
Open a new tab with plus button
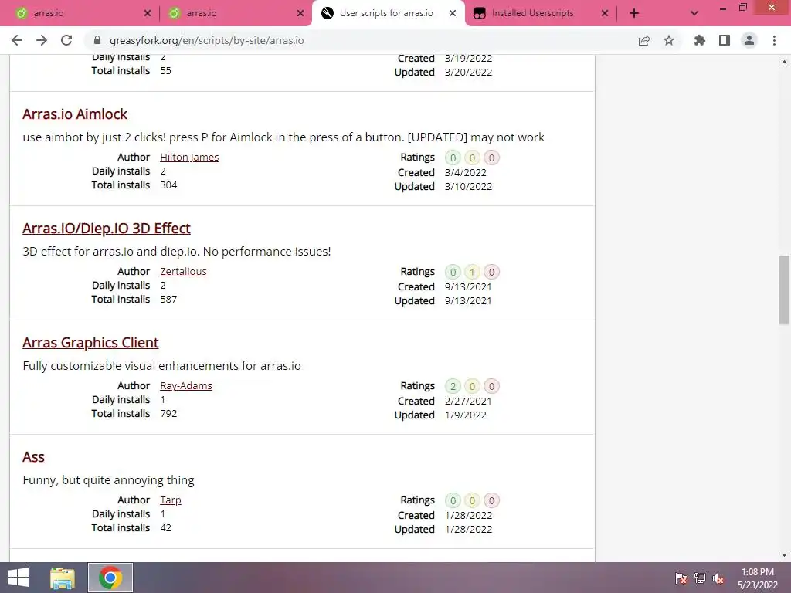point(634,13)
